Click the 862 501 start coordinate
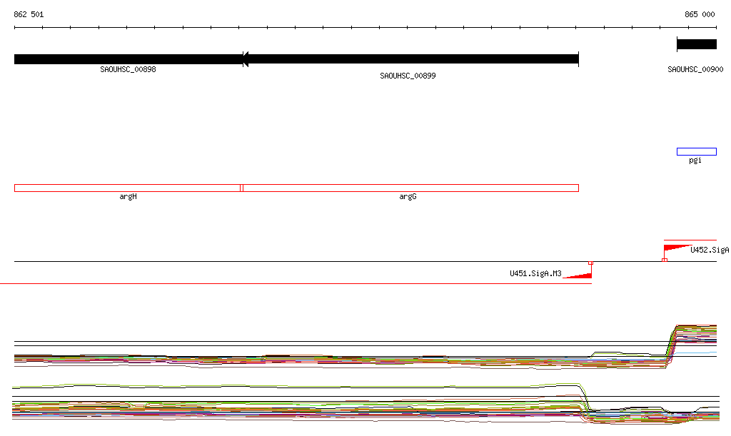This screenshot has width=731, height=436. [29, 14]
